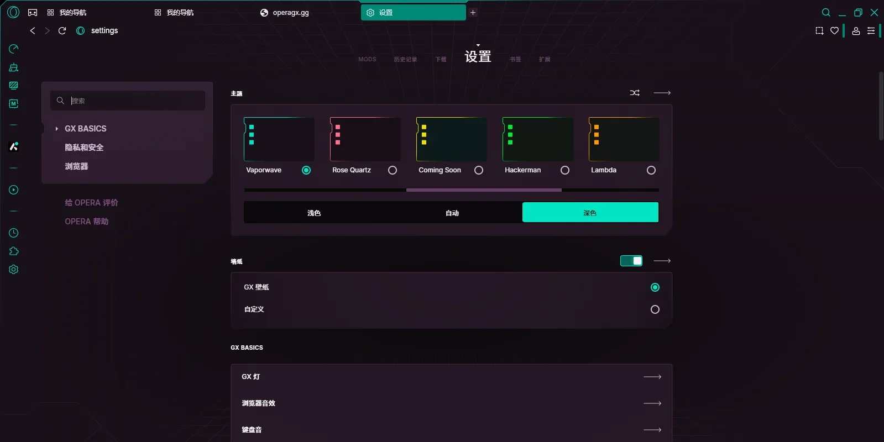
Task: Open the 浏览器音效 settings row
Action: coord(451,403)
